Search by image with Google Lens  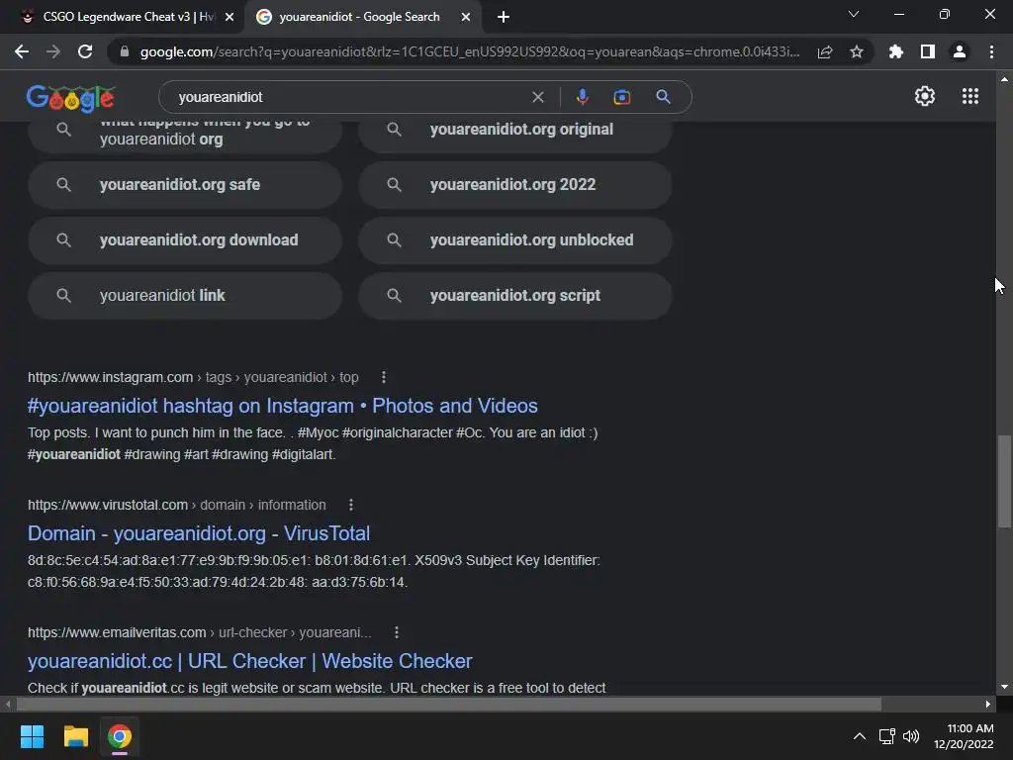621,97
